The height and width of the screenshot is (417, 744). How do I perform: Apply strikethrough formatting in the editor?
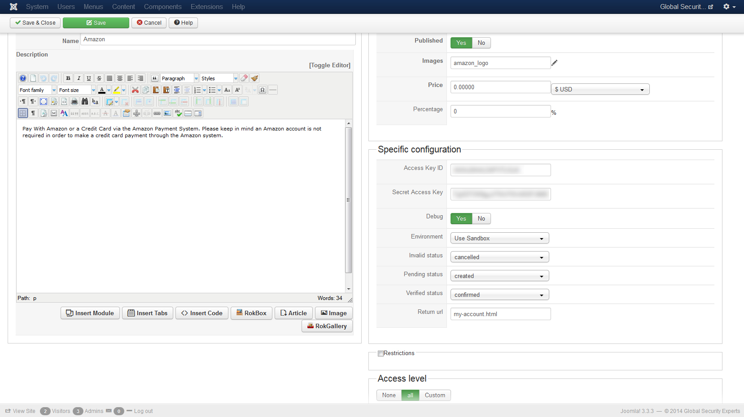pyautogui.click(x=99, y=78)
